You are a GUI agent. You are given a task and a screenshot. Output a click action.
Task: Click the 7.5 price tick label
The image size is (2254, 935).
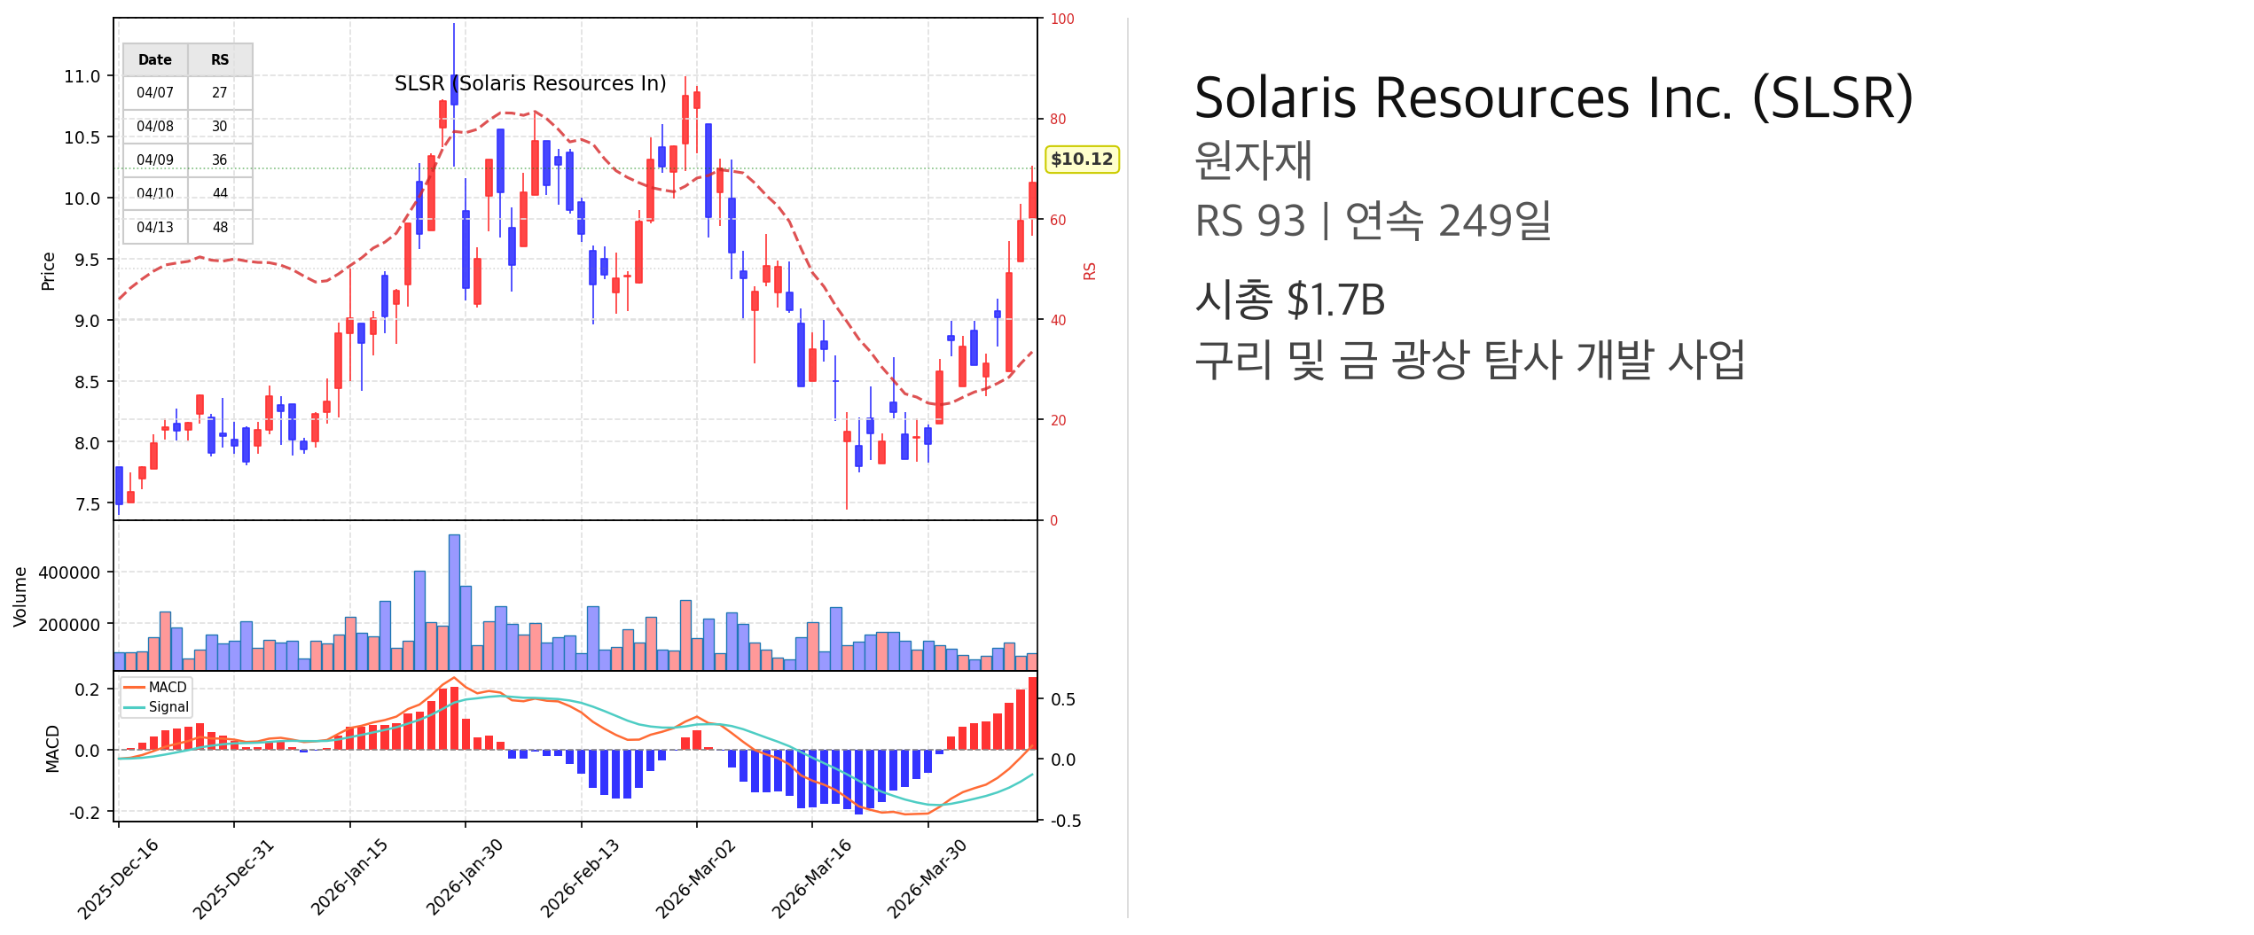click(87, 504)
